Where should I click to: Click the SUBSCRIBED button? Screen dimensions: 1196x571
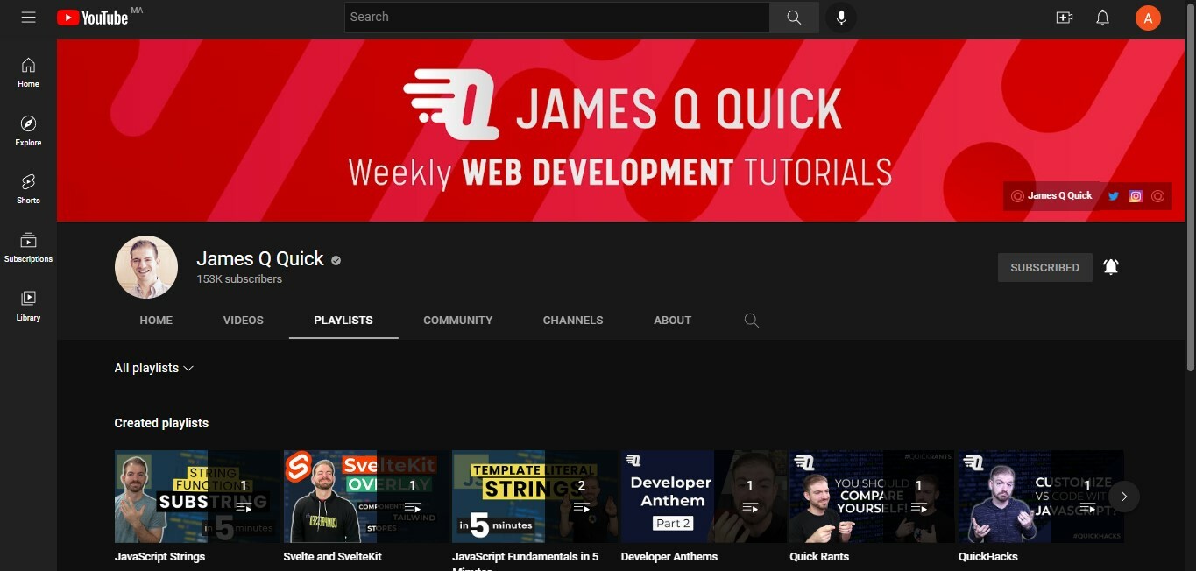pos(1044,266)
